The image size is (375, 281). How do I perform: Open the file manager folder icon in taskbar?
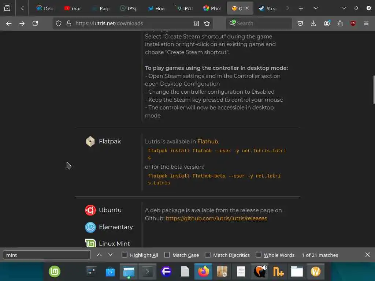[129, 272]
